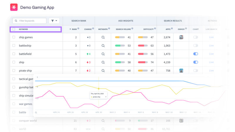Open metadata magnifier for ship games
The image size is (235, 132).
pos(103,37)
